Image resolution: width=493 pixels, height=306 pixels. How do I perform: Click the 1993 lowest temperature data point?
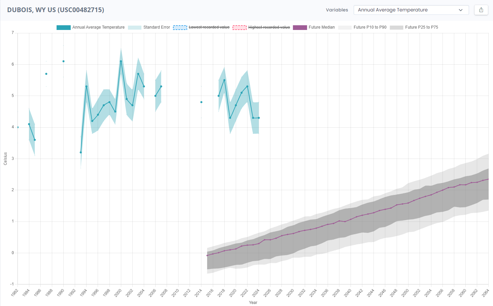pos(81,152)
